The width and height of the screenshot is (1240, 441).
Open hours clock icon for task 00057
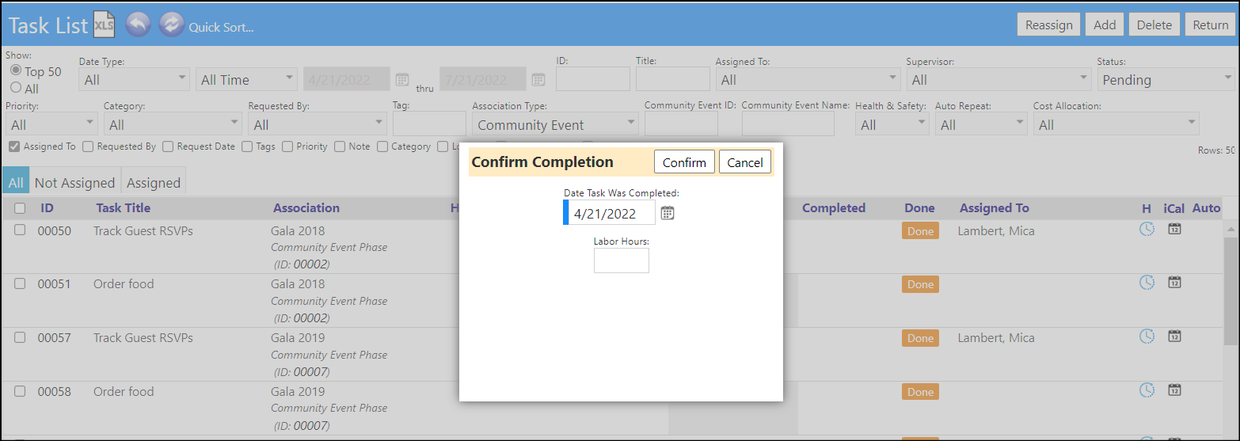pos(1147,336)
